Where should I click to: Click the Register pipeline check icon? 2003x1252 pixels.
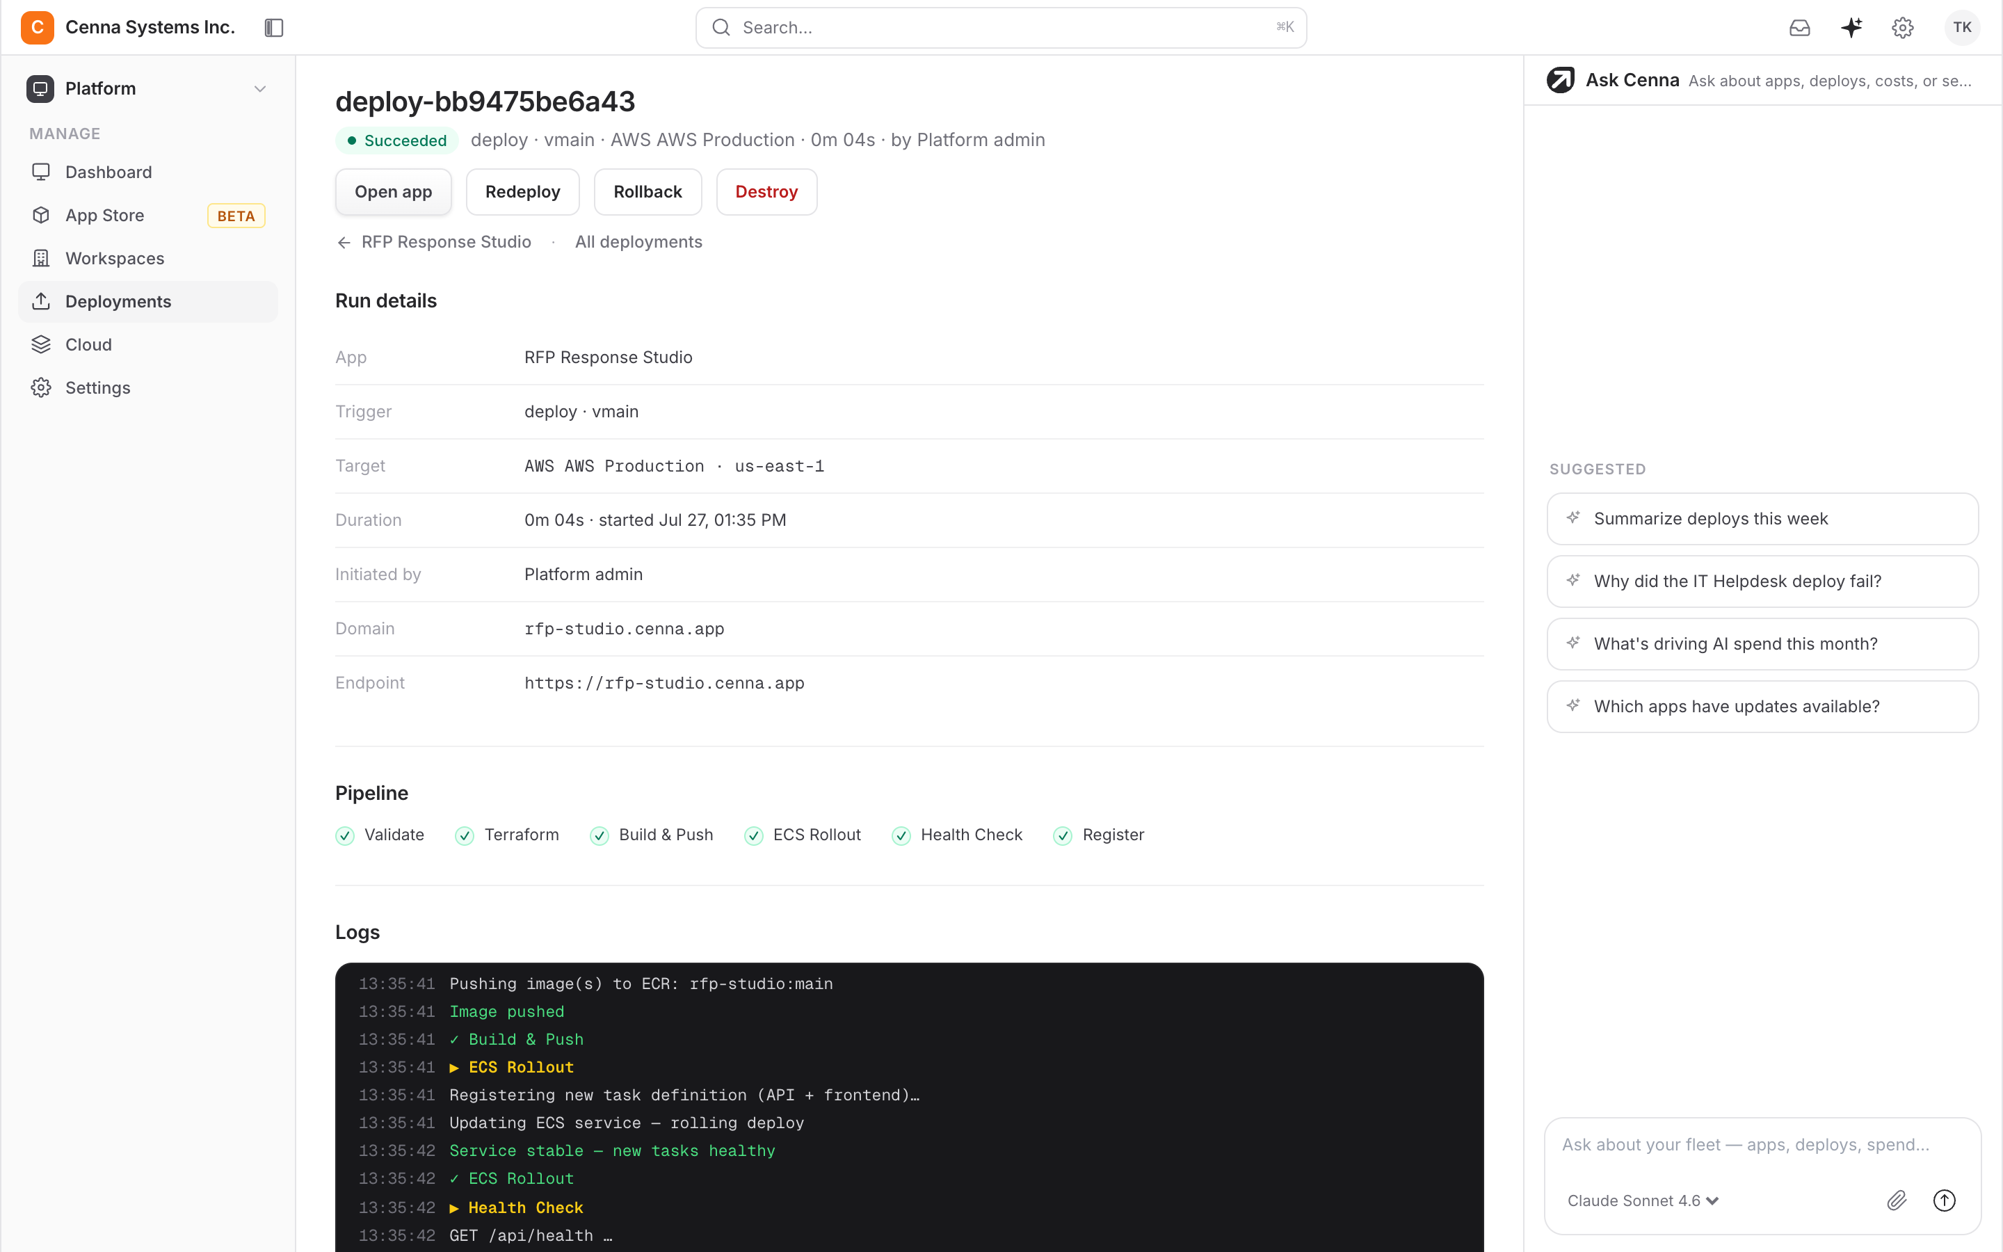click(x=1063, y=835)
